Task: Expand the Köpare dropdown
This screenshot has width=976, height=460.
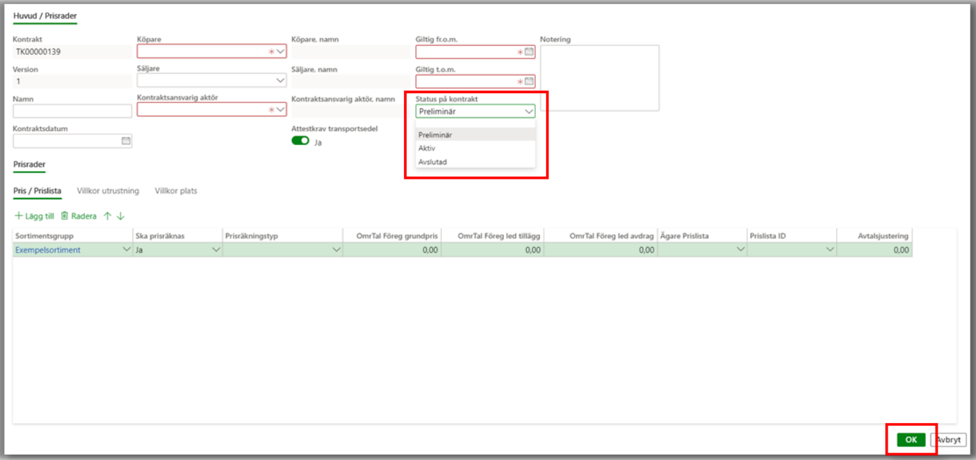Action: coord(280,52)
